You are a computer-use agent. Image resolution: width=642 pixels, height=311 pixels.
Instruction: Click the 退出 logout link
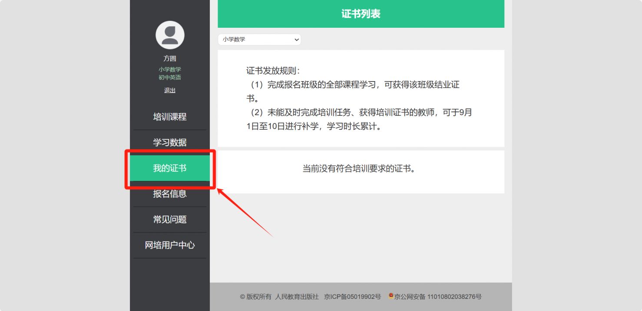(170, 91)
